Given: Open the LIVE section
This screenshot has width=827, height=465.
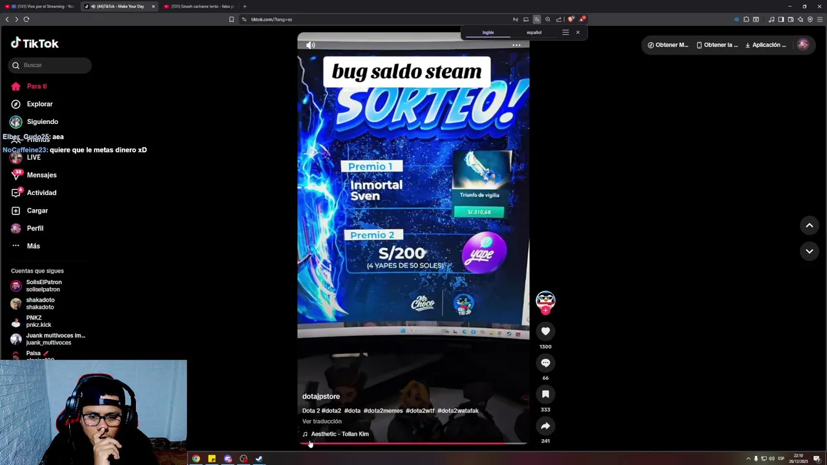Looking at the screenshot, I should click(x=26, y=157).
